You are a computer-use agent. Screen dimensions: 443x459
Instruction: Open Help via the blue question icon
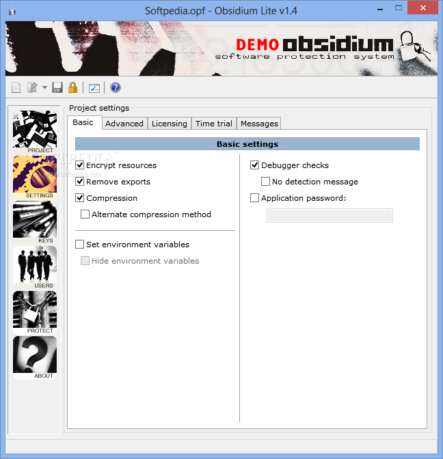point(116,87)
